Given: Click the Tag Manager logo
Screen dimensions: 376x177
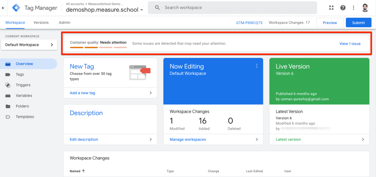Looking at the screenshot, I should [x=16, y=8].
